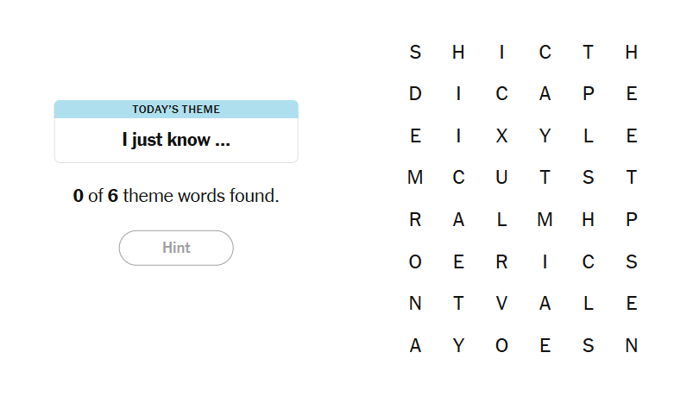Viewport: 693px width, 403px height.
Task: Tap the letter D in the grid
Action: pyautogui.click(x=415, y=94)
